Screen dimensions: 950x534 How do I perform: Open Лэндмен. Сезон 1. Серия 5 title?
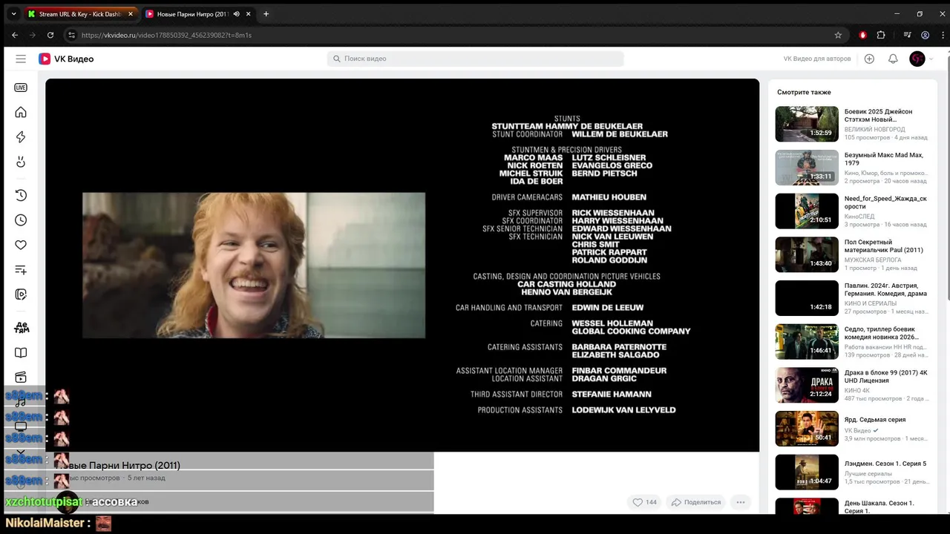click(885, 464)
